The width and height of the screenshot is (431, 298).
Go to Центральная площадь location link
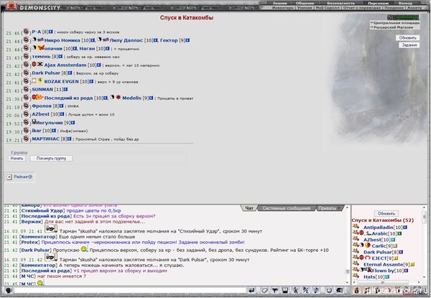pos(396,23)
